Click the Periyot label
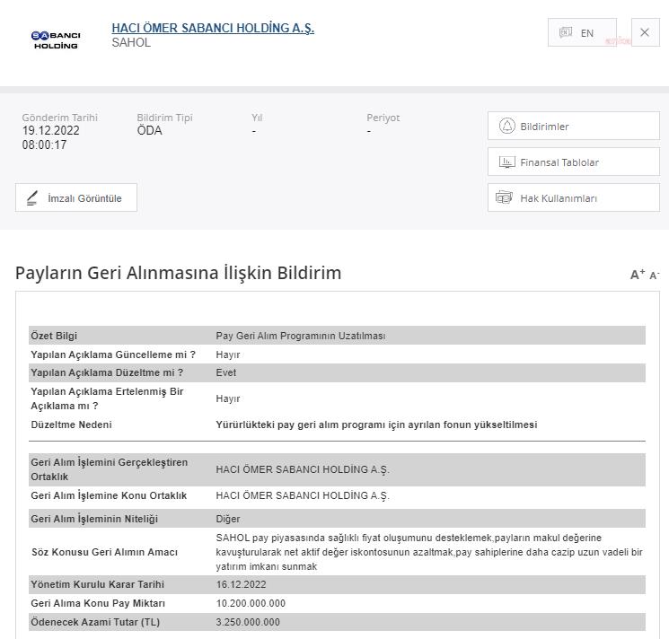 point(383,118)
